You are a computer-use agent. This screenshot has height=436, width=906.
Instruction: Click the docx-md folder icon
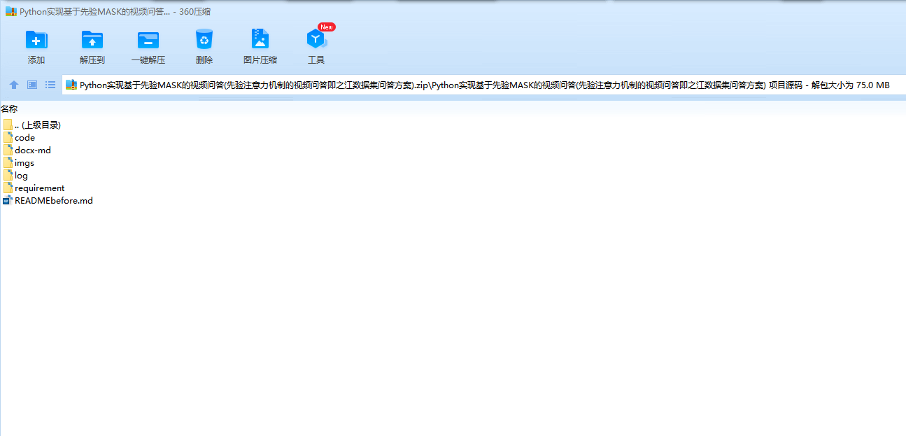click(8, 150)
